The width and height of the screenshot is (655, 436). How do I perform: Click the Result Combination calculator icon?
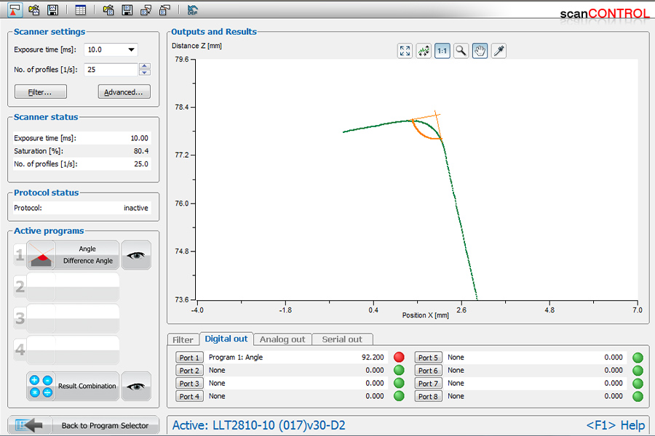pyautogui.click(x=41, y=386)
